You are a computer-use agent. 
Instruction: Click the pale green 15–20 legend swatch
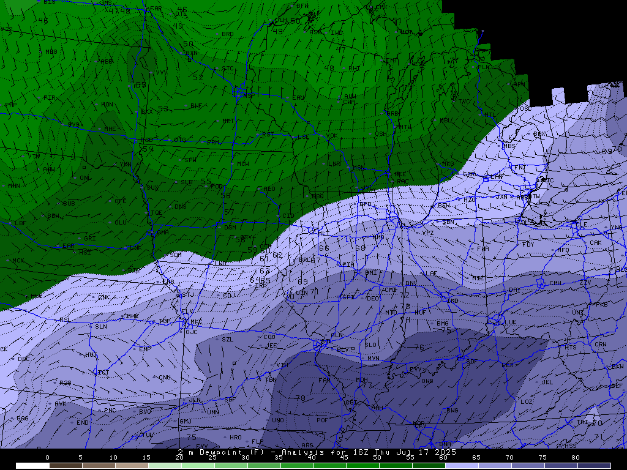(x=165, y=466)
